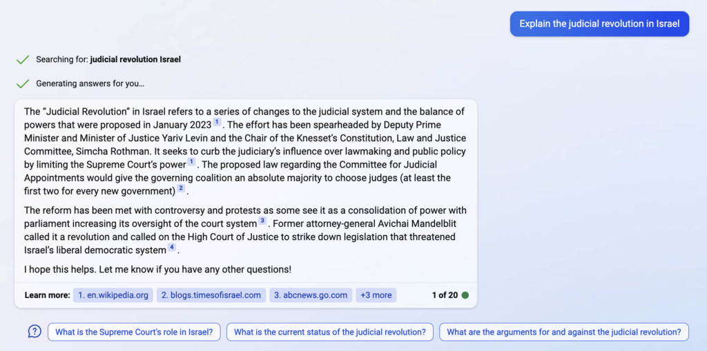Click checkmark next to Searching for

(x=23, y=60)
